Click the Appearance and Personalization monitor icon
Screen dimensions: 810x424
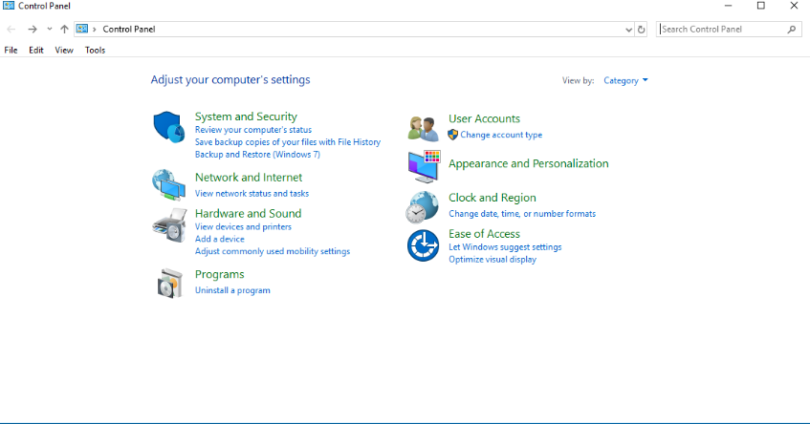point(422,166)
